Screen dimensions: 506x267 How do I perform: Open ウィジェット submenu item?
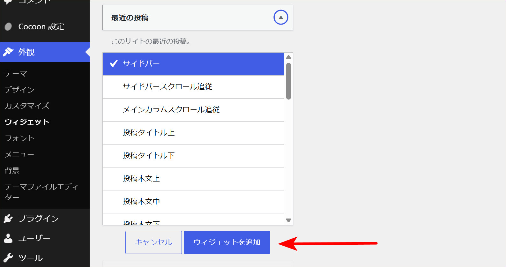point(27,122)
